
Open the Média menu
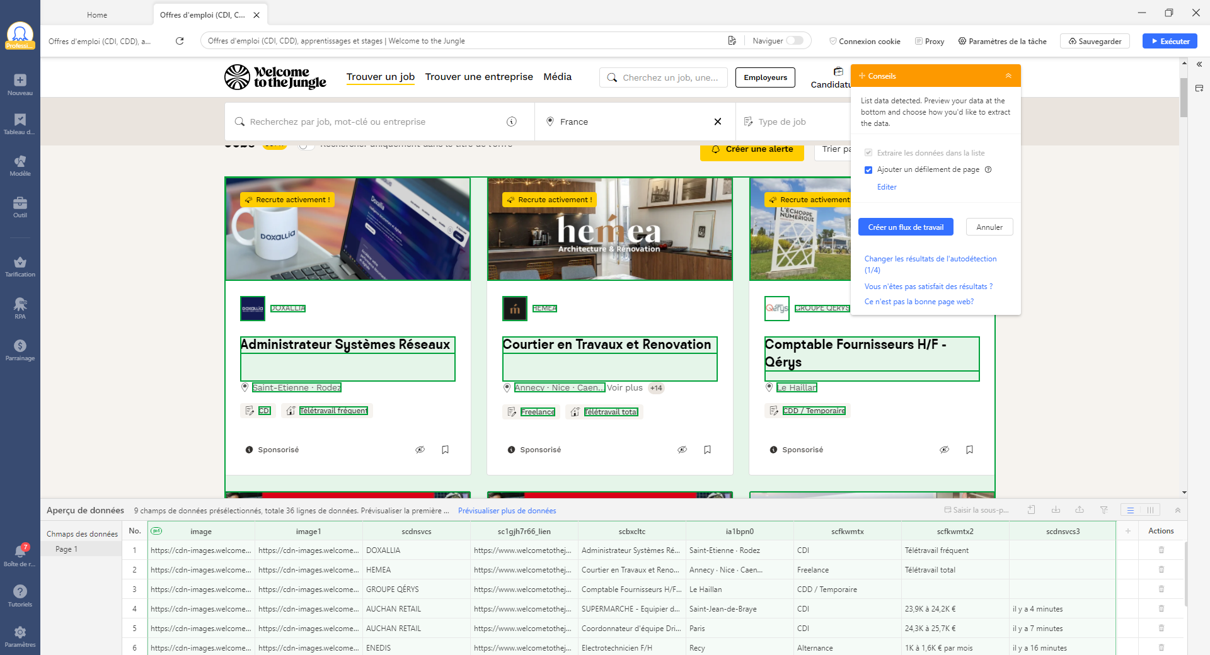click(x=557, y=77)
